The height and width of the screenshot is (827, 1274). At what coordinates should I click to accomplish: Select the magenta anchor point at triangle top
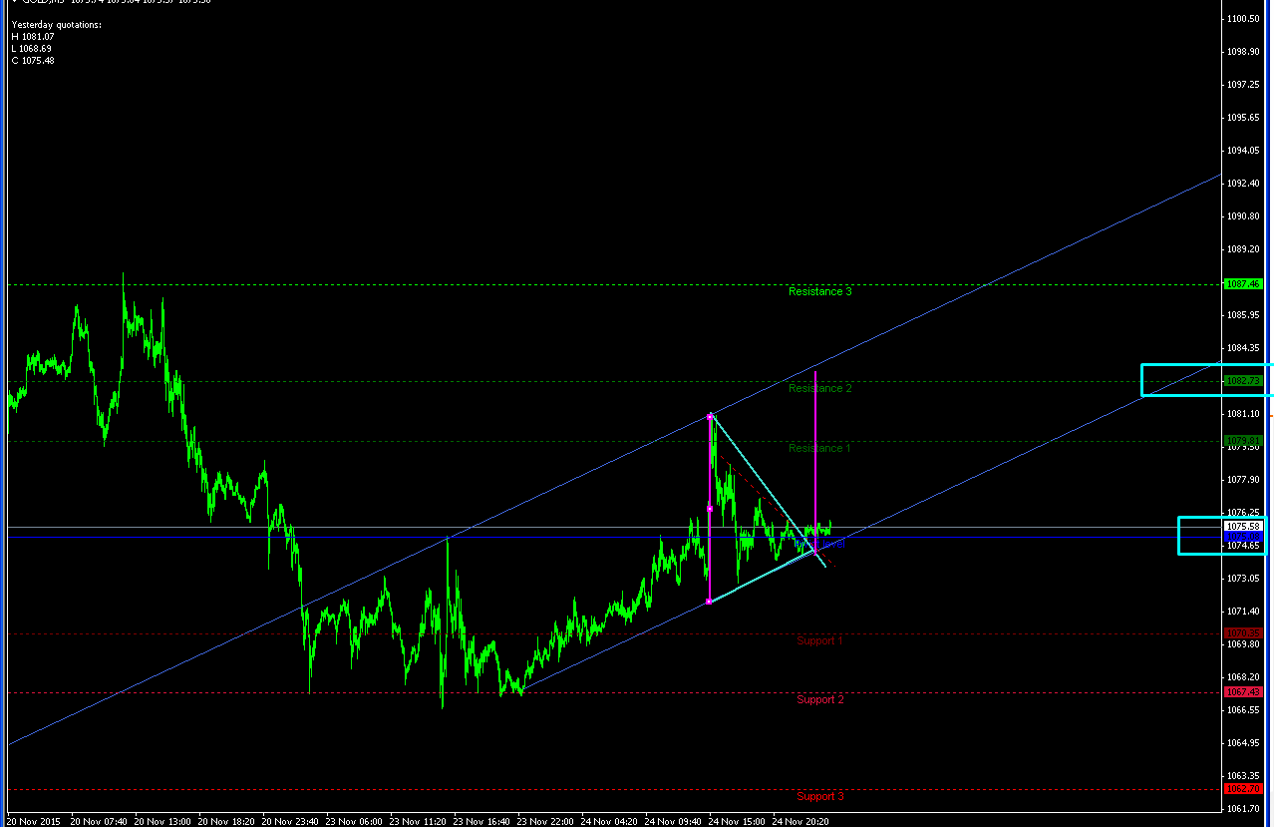point(710,416)
